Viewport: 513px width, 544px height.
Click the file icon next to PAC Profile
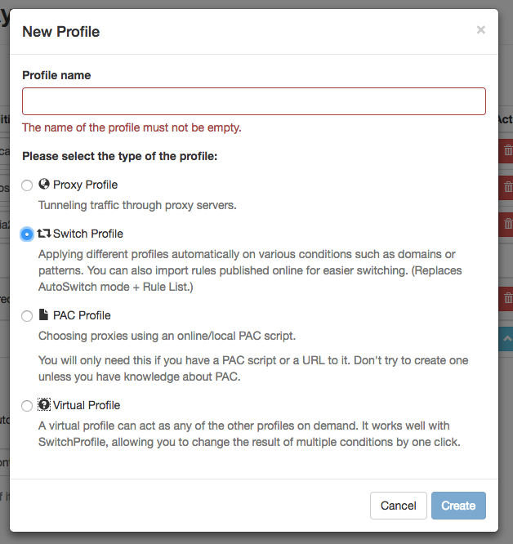[44, 315]
